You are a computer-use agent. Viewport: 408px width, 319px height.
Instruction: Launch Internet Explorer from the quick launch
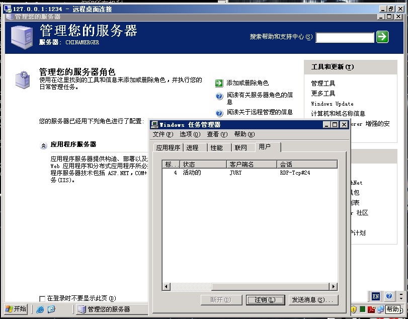40,309
